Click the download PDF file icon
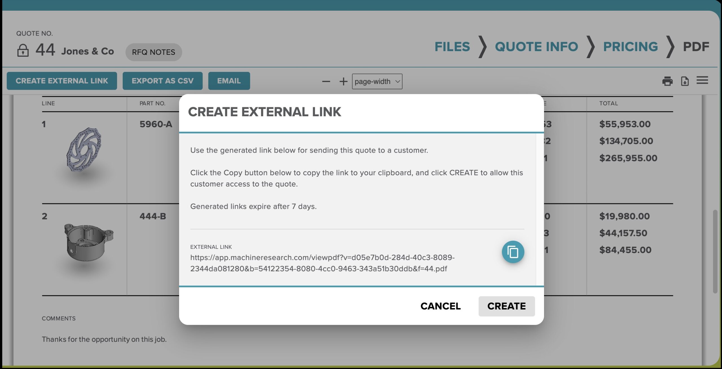 coord(685,81)
